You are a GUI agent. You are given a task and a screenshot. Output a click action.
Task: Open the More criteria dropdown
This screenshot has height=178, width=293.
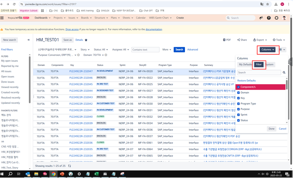pyautogui.click(x=167, y=50)
